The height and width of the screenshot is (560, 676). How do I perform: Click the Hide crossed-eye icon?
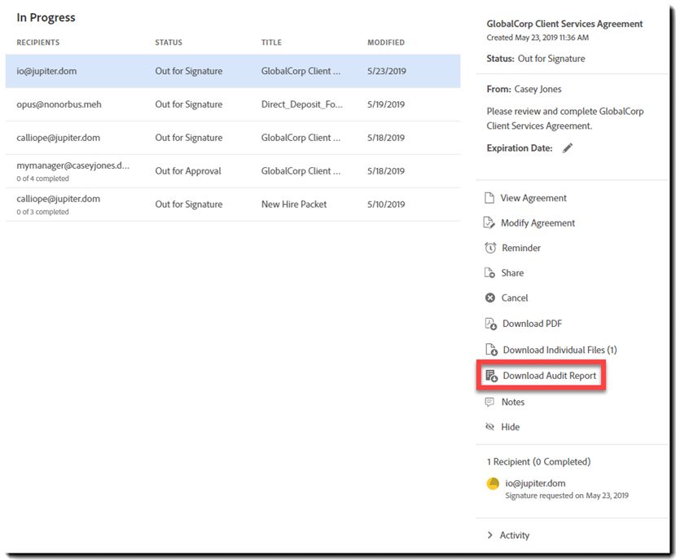tap(489, 427)
